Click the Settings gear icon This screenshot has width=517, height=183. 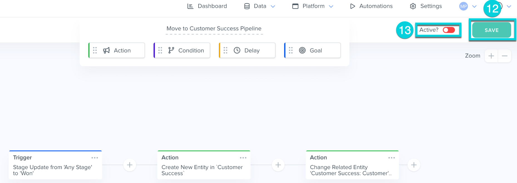point(413,6)
